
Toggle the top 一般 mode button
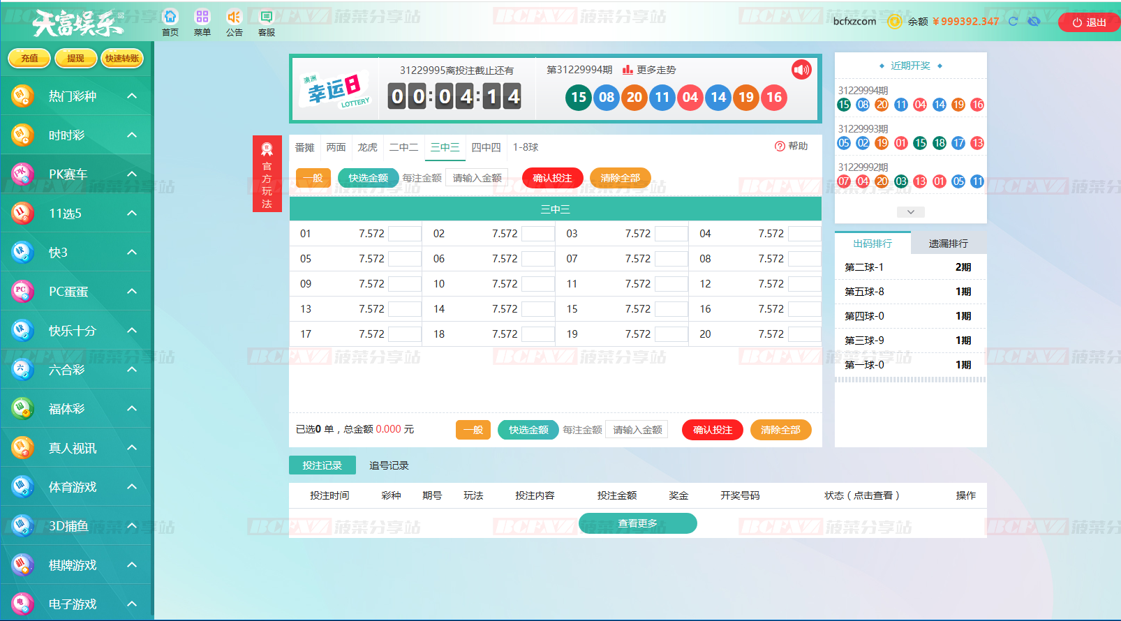pos(313,178)
